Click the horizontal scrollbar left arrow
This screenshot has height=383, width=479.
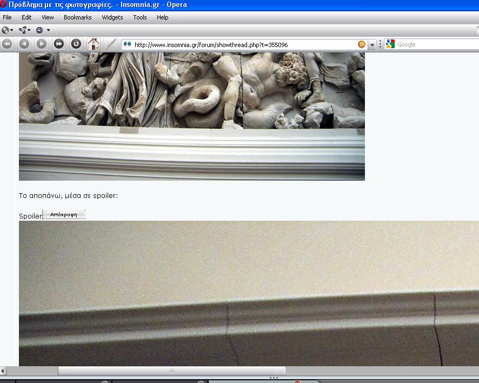click(3, 371)
